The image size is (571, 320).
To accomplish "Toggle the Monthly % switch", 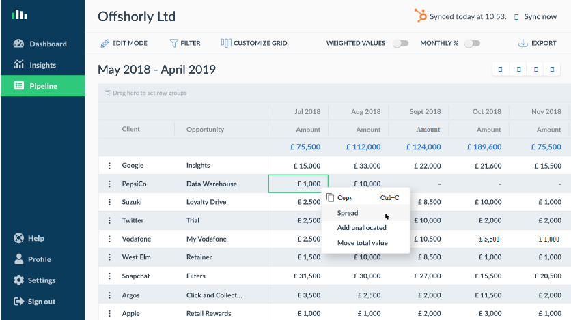I will (x=473, y=43).
